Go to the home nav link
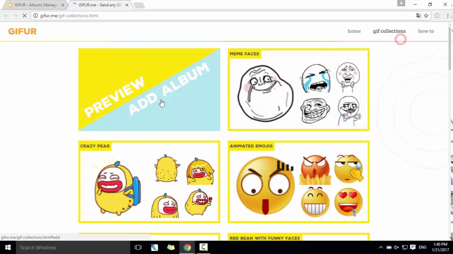This screenshot has height=254, width=453. coord(354,31)
